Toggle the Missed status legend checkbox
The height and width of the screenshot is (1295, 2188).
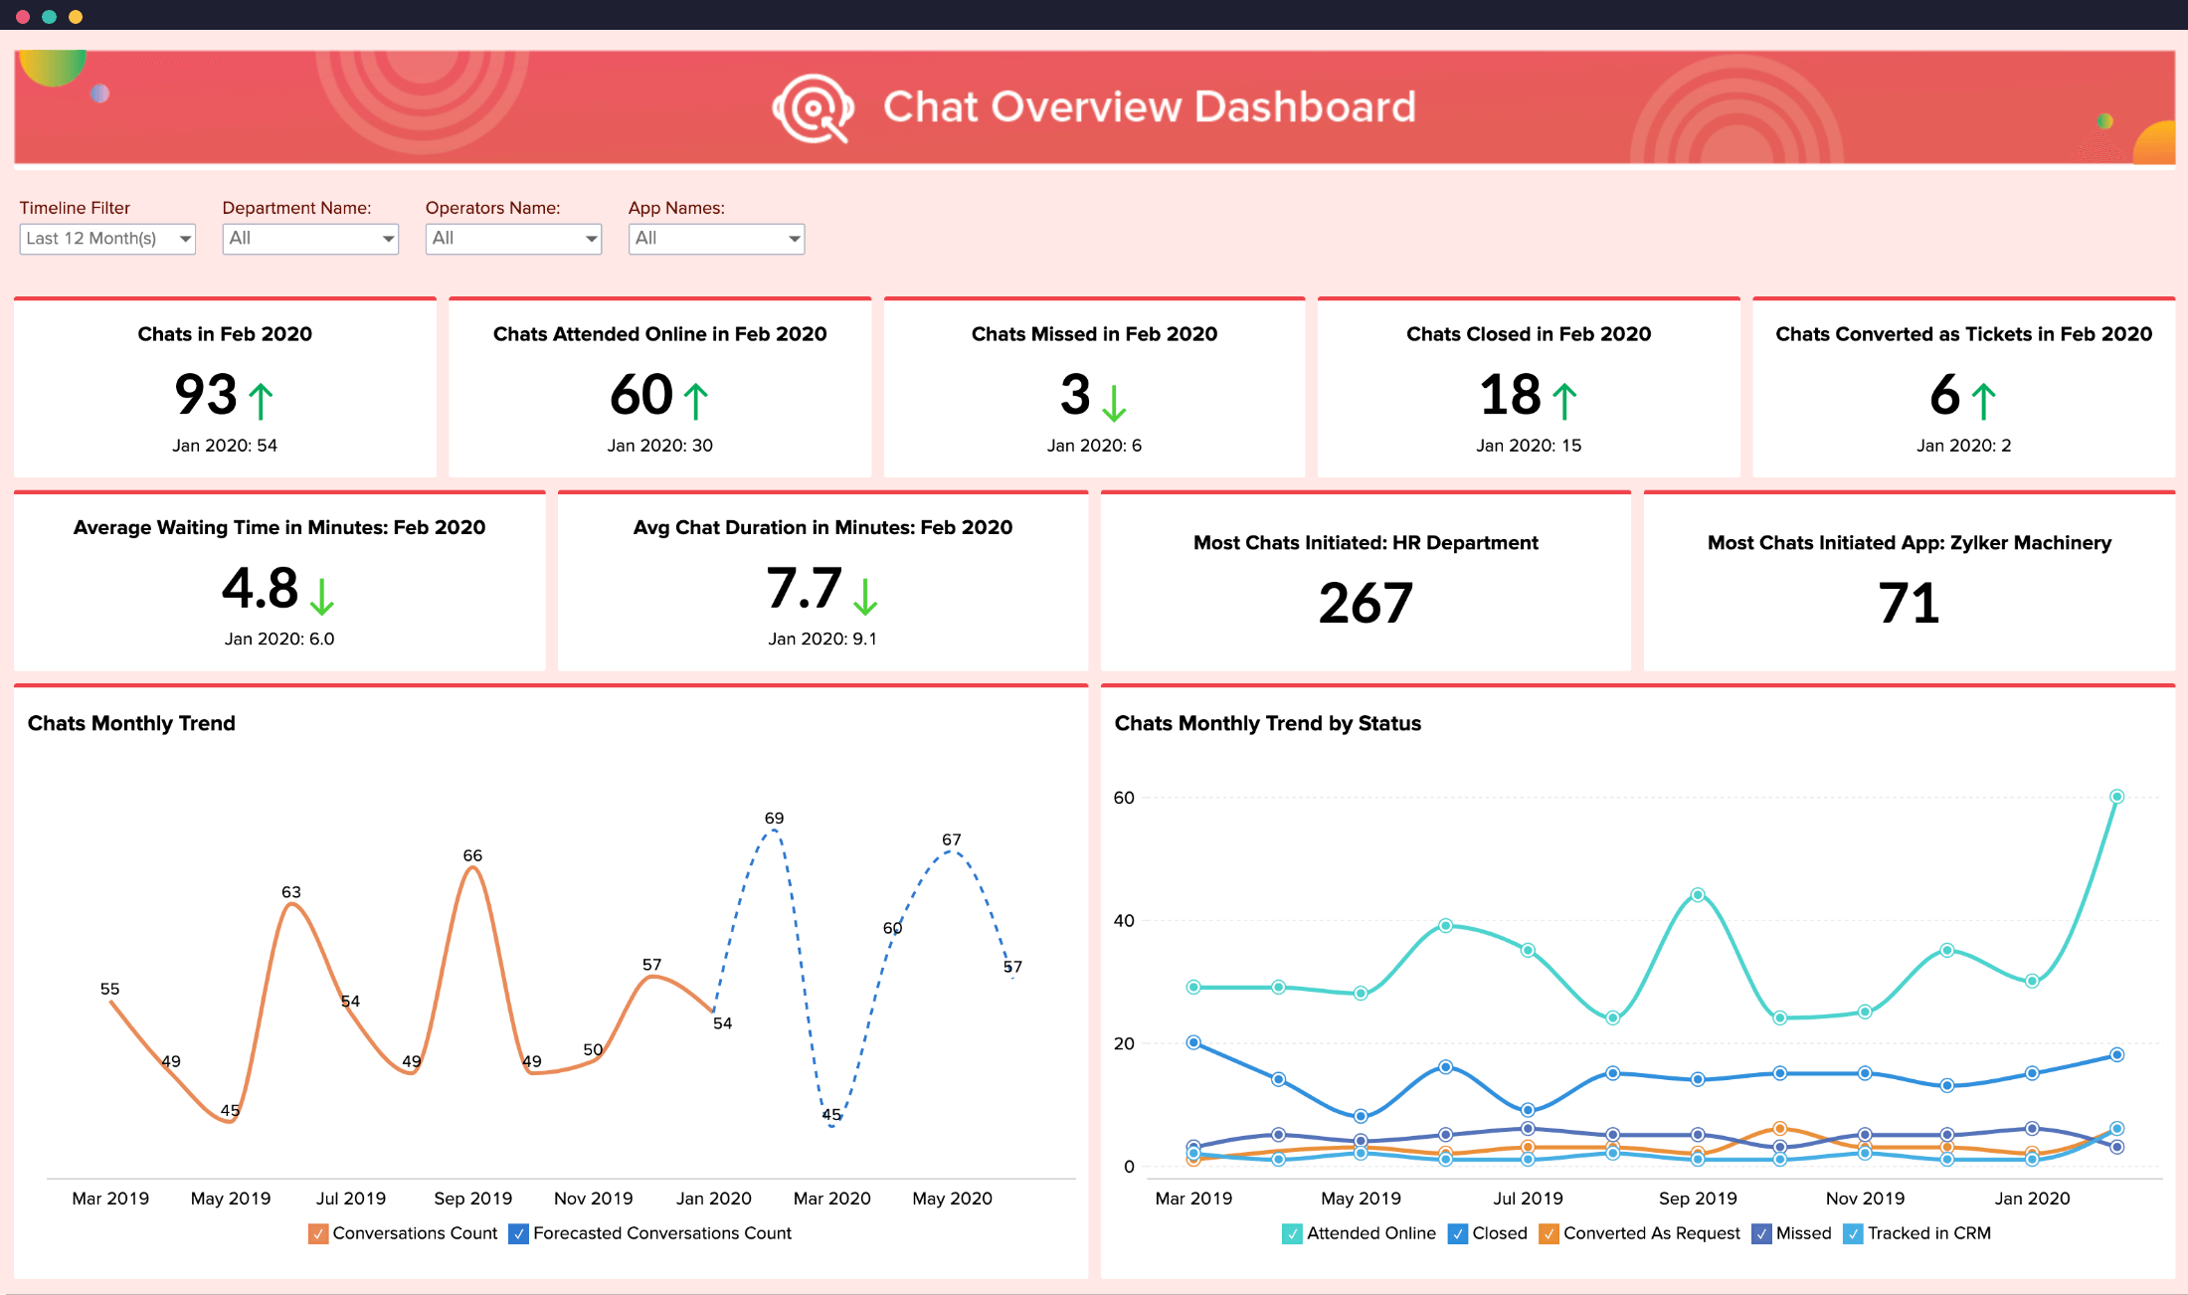1761,1233
